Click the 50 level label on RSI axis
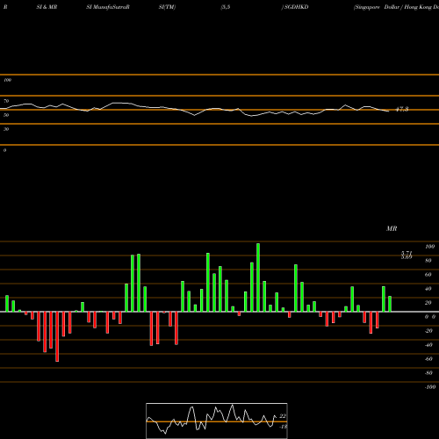 (x=6, y=115)
